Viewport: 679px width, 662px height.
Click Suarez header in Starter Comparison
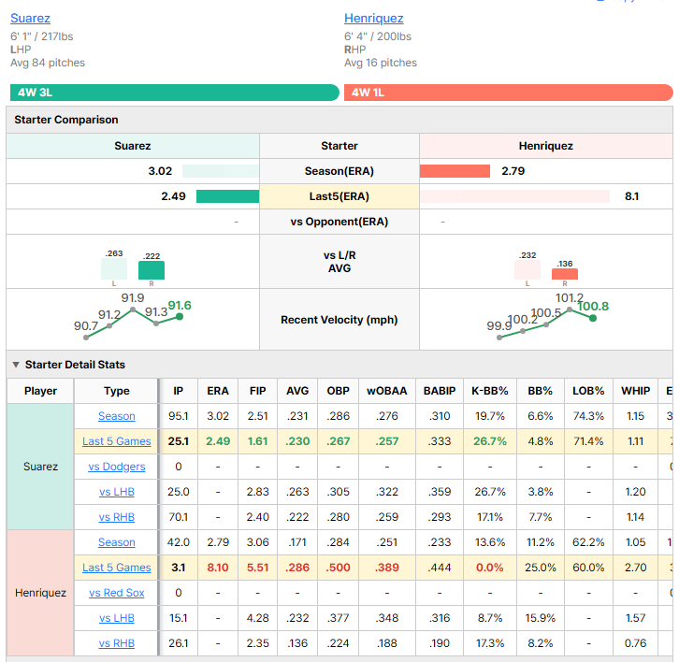133,146
